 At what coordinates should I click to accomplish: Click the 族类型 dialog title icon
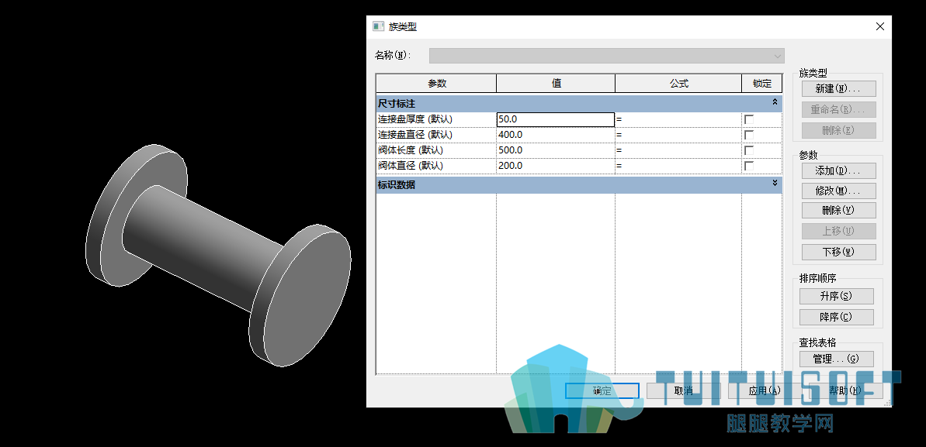[x=378, y=26]
